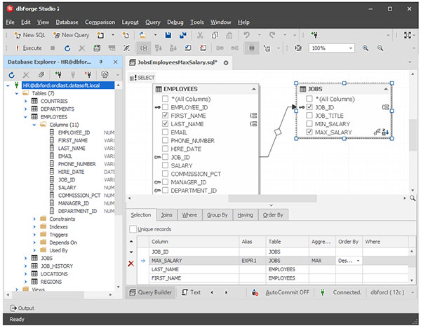Pin the Database Explorer panel
This screenshot has height=328, width=421.
pos(101,62)
